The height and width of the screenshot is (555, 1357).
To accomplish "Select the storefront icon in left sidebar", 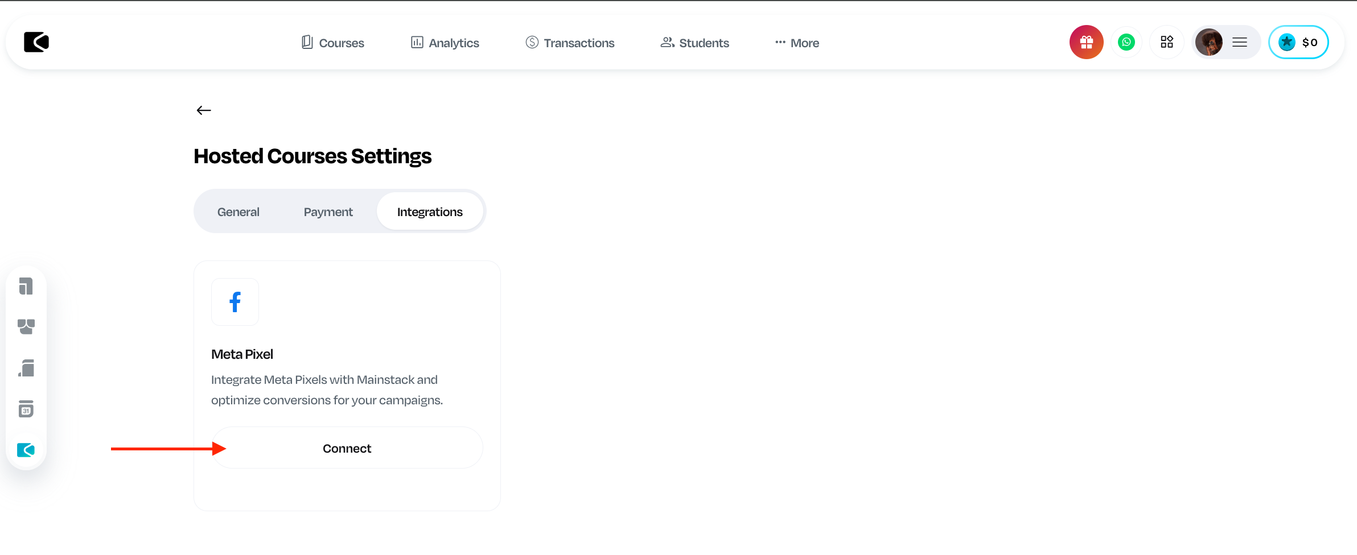I will coord(26,326).
